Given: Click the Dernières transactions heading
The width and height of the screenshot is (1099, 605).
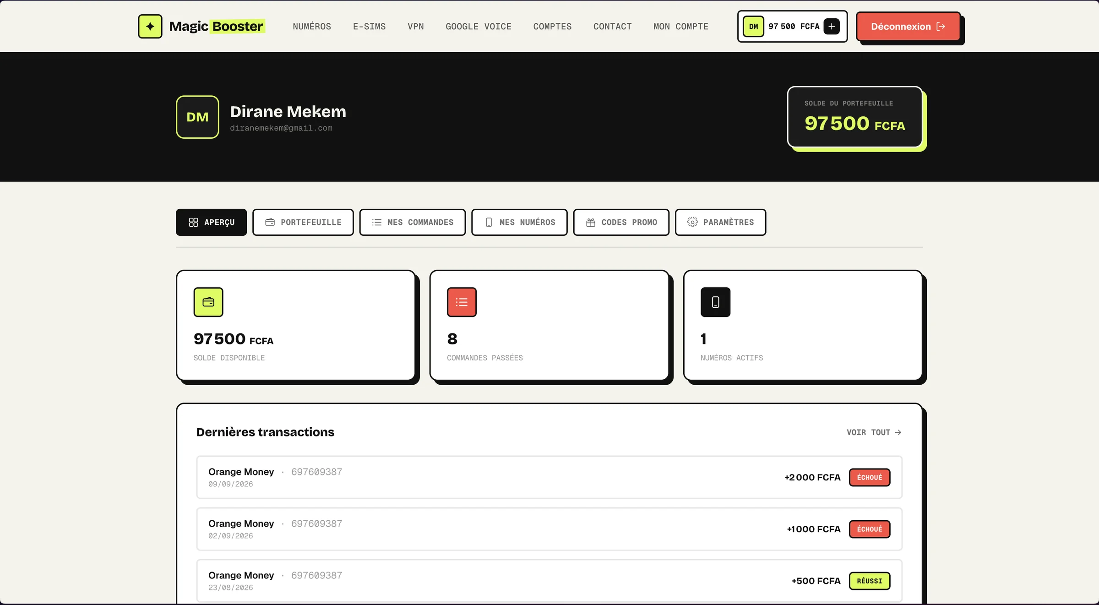Looking at the screenshot, I should [x=265, y=432].
